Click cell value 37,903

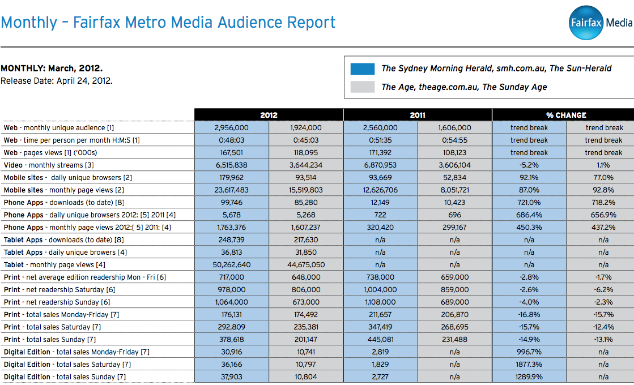(x=232, y=377)
